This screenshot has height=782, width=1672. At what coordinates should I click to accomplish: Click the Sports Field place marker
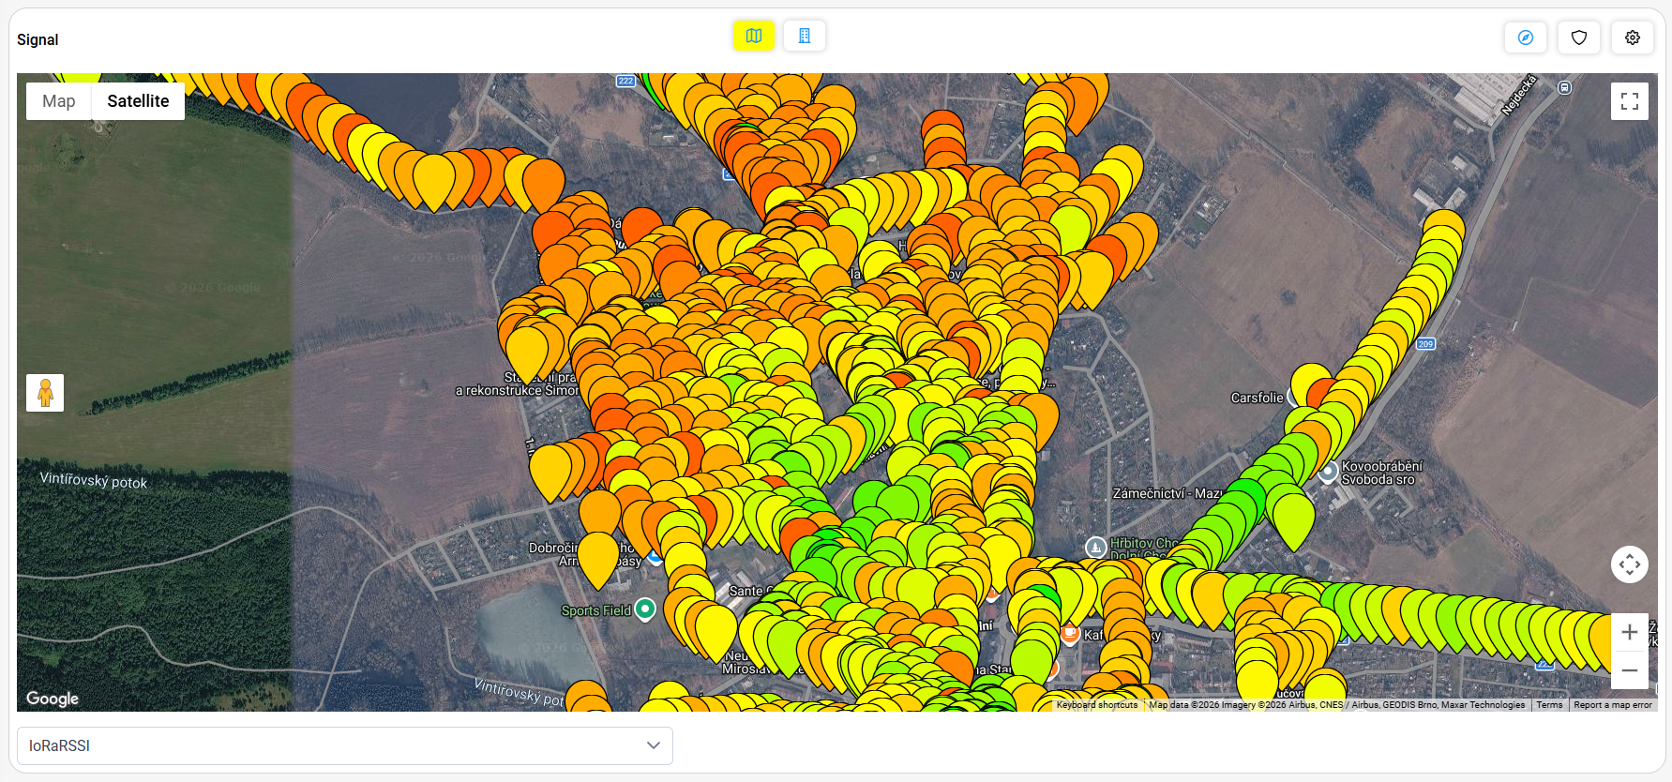[x=645, y=609]
